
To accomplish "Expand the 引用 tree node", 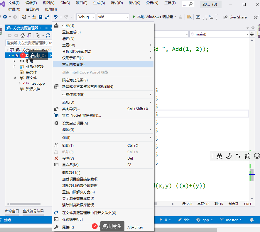I will pyautogui.click(x=14, y=61).
